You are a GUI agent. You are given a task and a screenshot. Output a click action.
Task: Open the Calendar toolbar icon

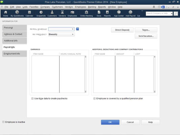29,13
